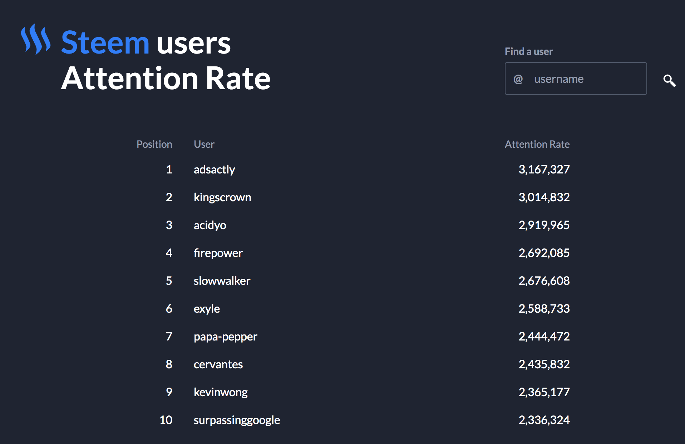Click position number 10 for surpassinggoogle
Image resolution: width=685 pixels, height=444 pixels.
[x=166, y=420]
